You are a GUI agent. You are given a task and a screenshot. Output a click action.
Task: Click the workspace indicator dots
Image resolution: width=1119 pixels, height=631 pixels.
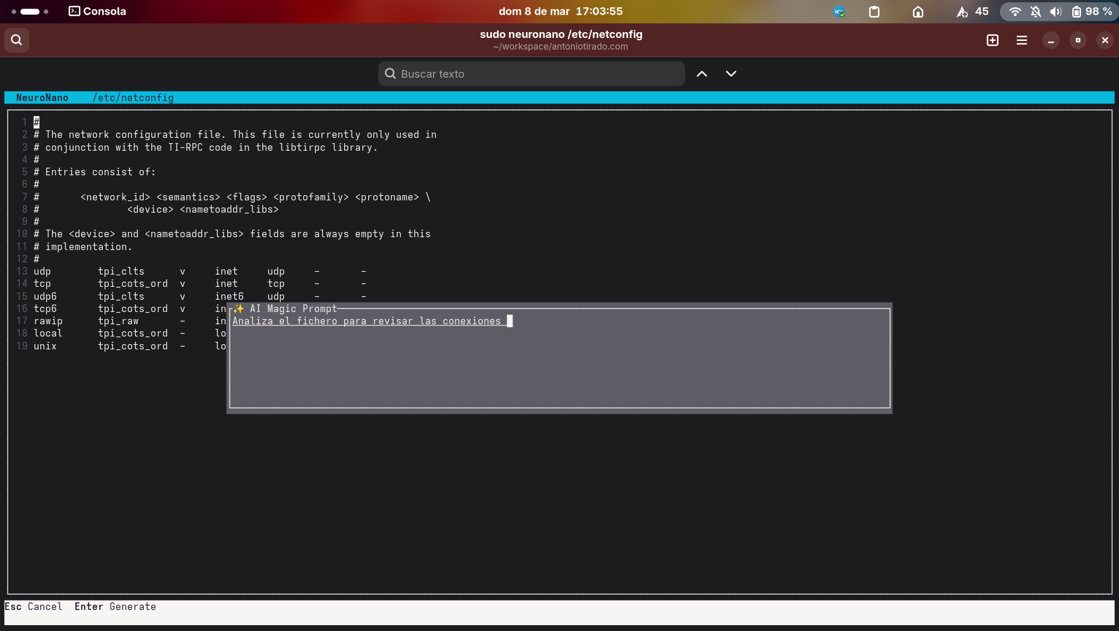tap(30, 12)
